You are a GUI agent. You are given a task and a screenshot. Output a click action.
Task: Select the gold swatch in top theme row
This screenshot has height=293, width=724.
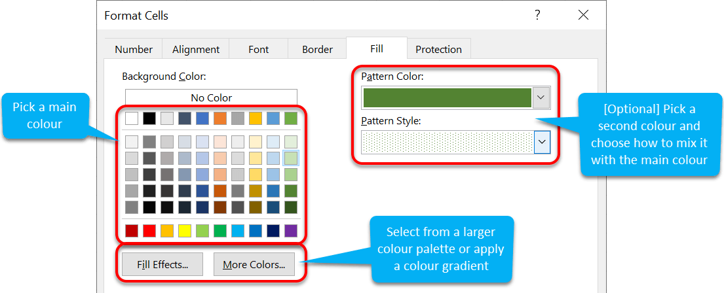[256, 118]
